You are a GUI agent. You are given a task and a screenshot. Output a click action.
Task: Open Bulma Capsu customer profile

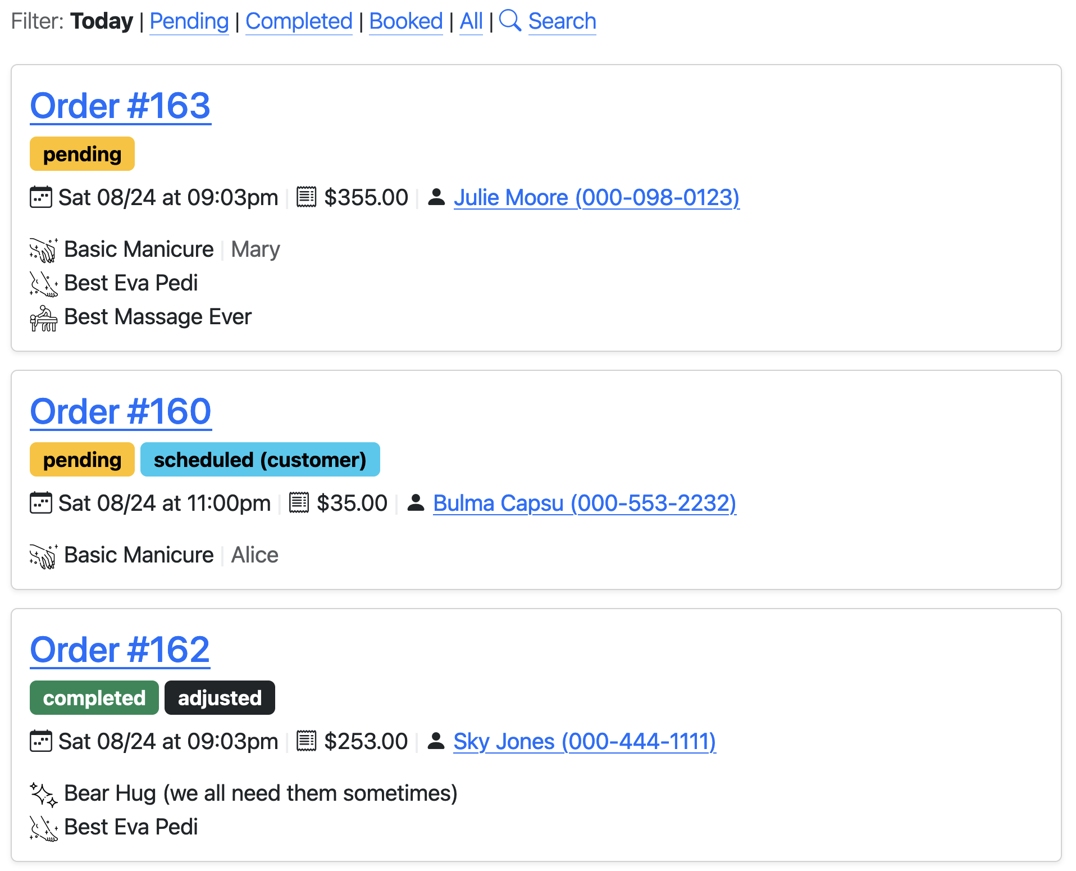pyautogui.click(x=584, y=503)
